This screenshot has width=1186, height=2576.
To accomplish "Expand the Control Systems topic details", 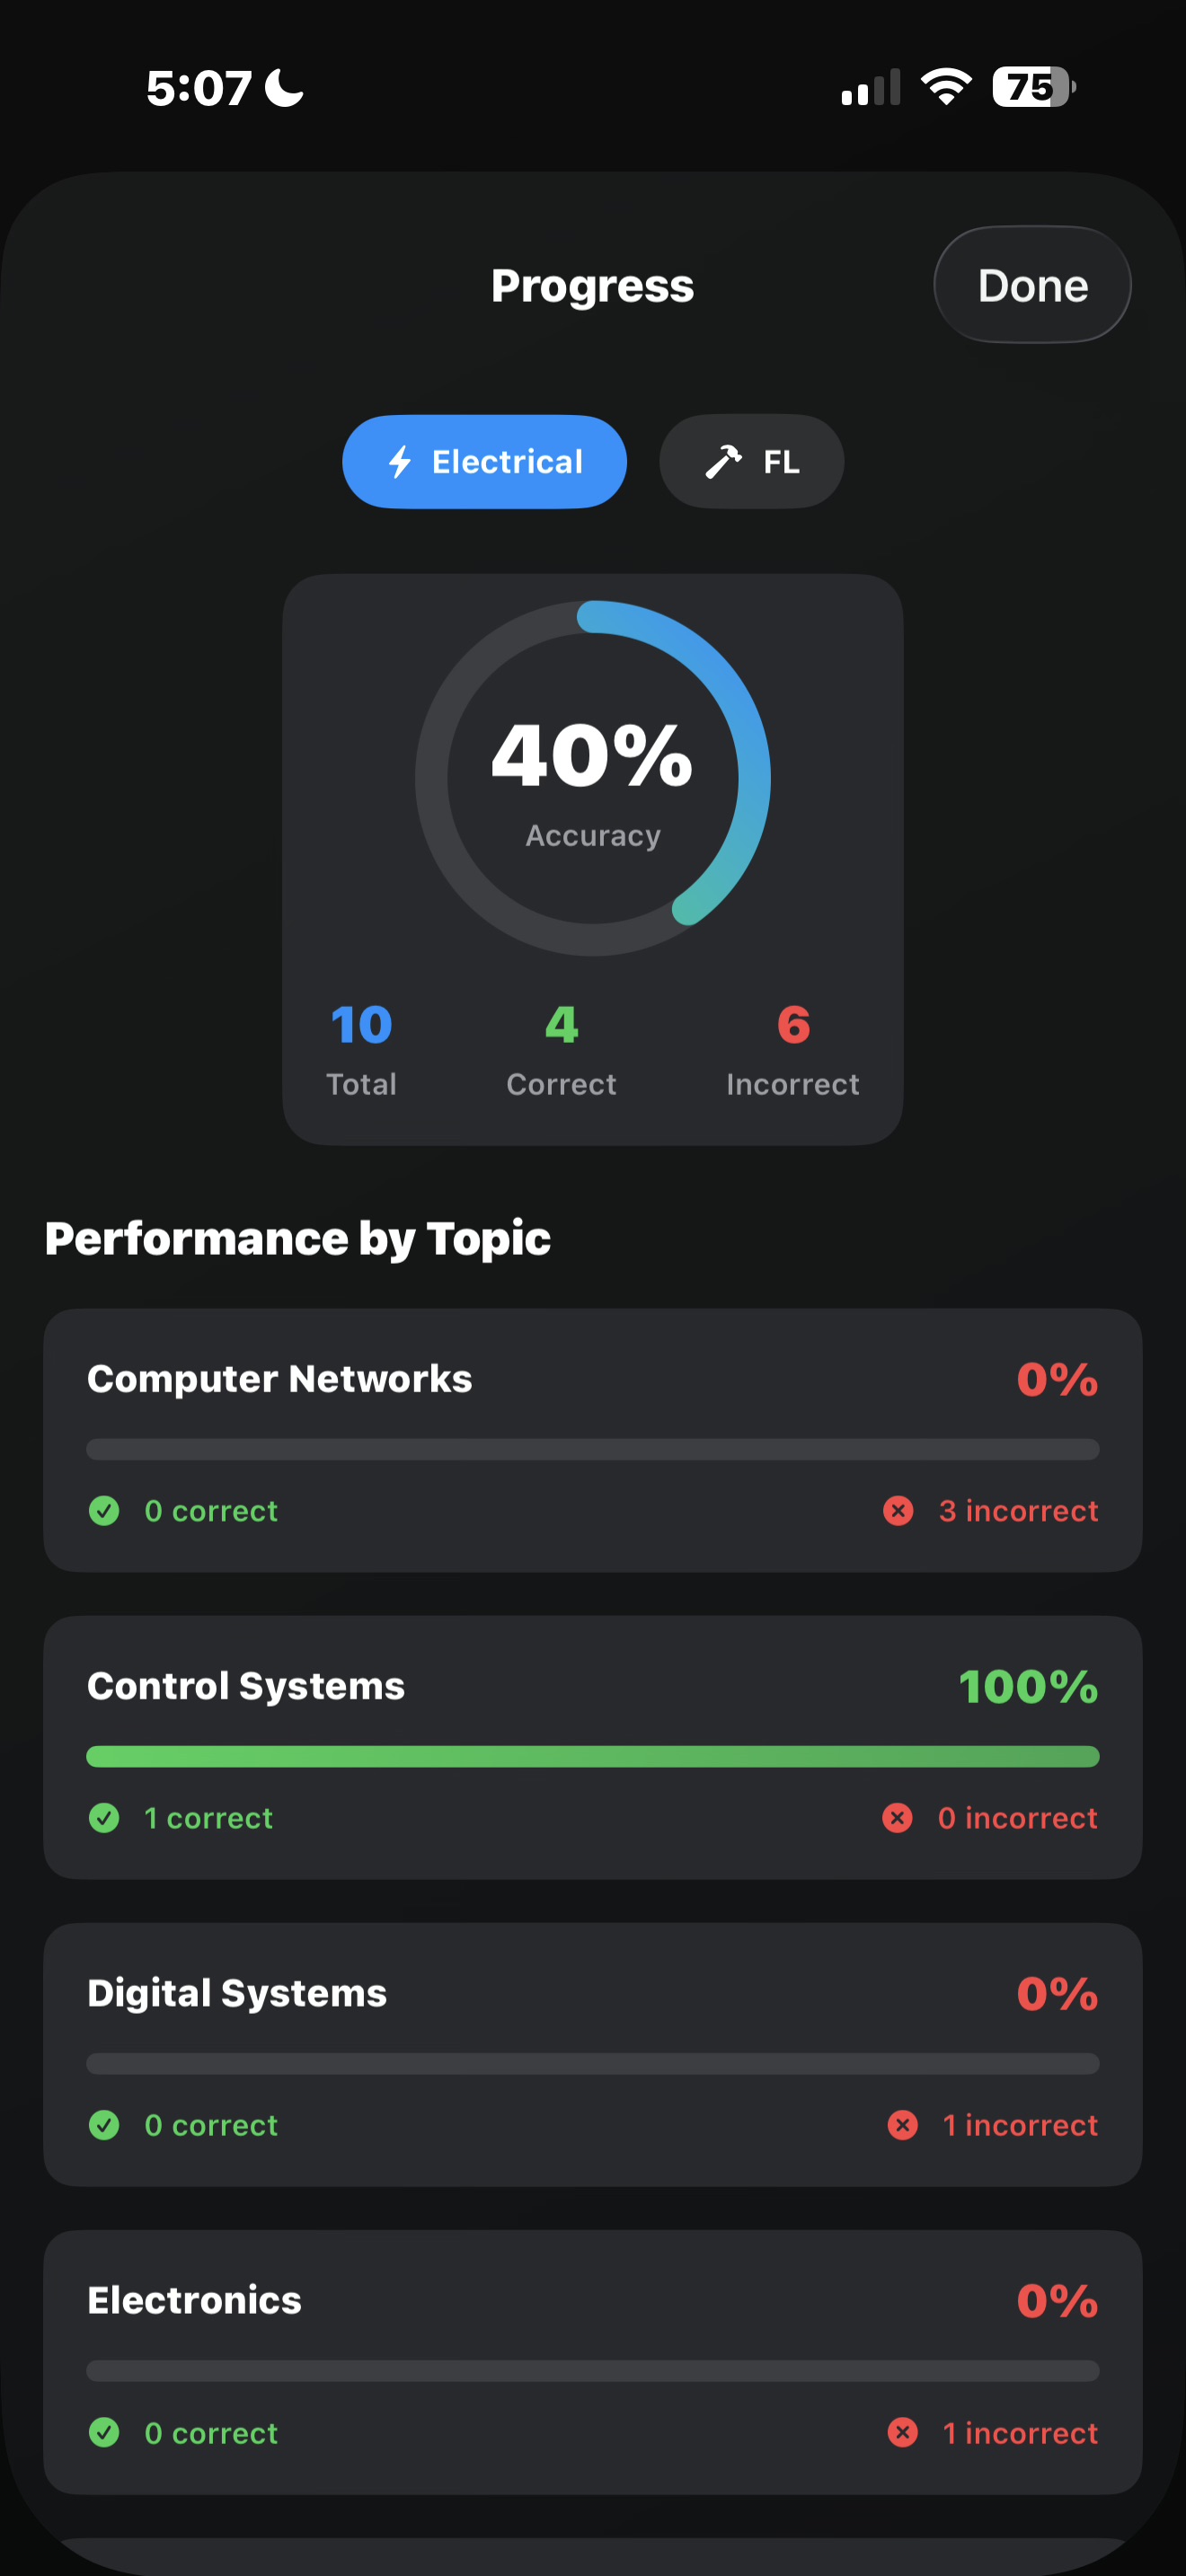I will (x=592, y=1750).
